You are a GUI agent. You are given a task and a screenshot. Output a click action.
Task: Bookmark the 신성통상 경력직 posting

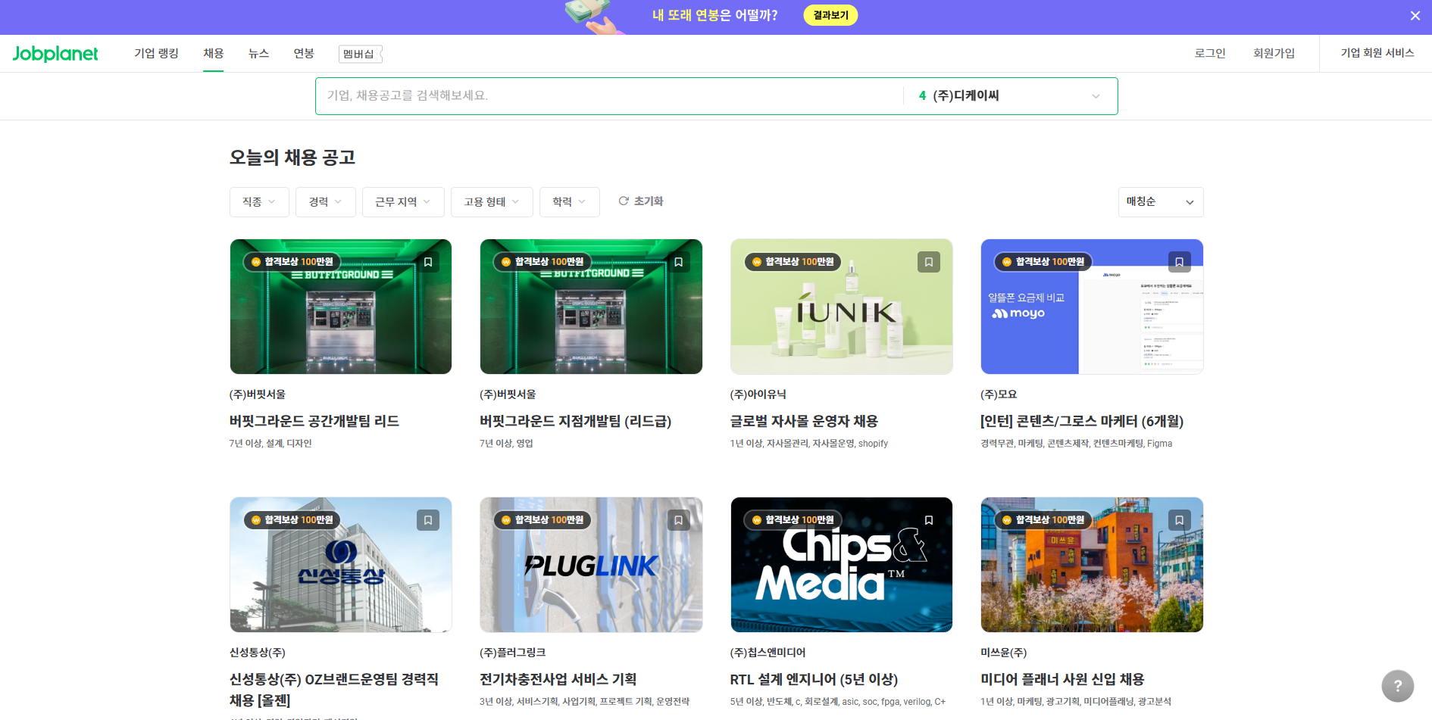pyautogui.click(x=427, y=520)
